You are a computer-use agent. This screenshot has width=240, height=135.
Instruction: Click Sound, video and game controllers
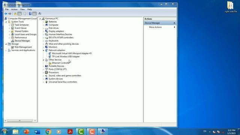(x=65, y=76)
